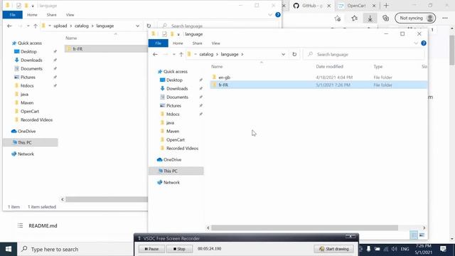455x256 pixels.
Task: Click the catalog breadcrumb in front window
Action: [206, 54]
